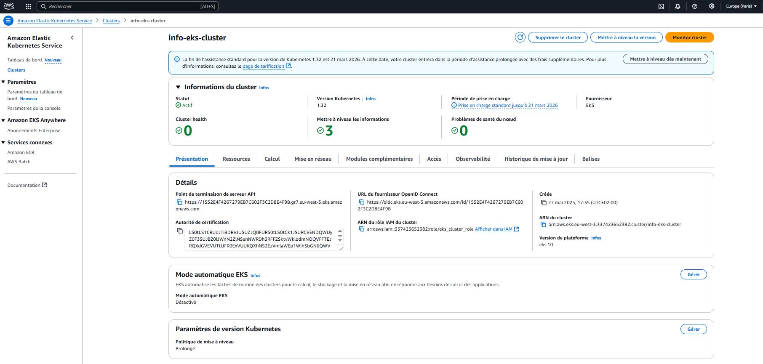Screen dimensions: 763x364
Task: Copy the certificate authority data
Action: 180,231
